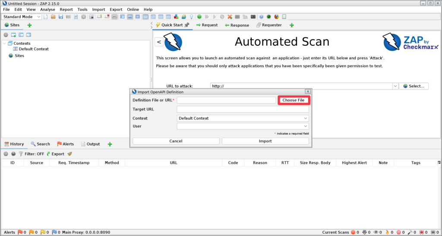Toggle the target icon in the History toolbar

[6, 154]
